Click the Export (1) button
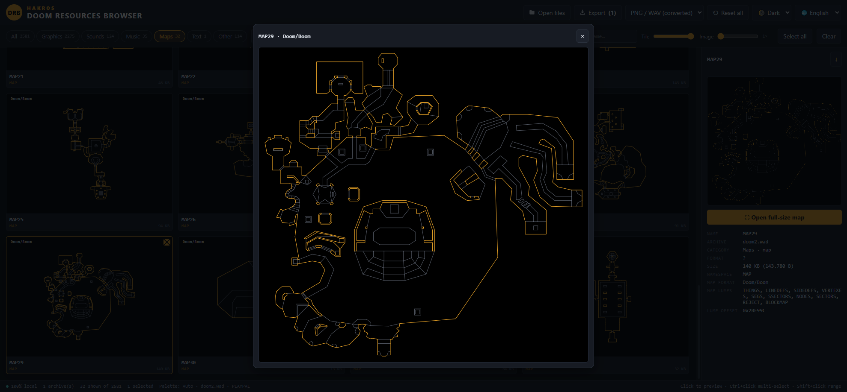 tap(598, 13)
